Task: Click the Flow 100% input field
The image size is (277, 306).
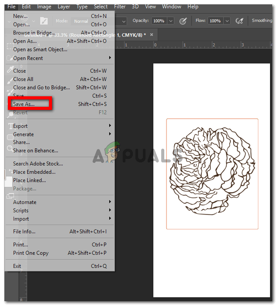Action: (215, 21)
